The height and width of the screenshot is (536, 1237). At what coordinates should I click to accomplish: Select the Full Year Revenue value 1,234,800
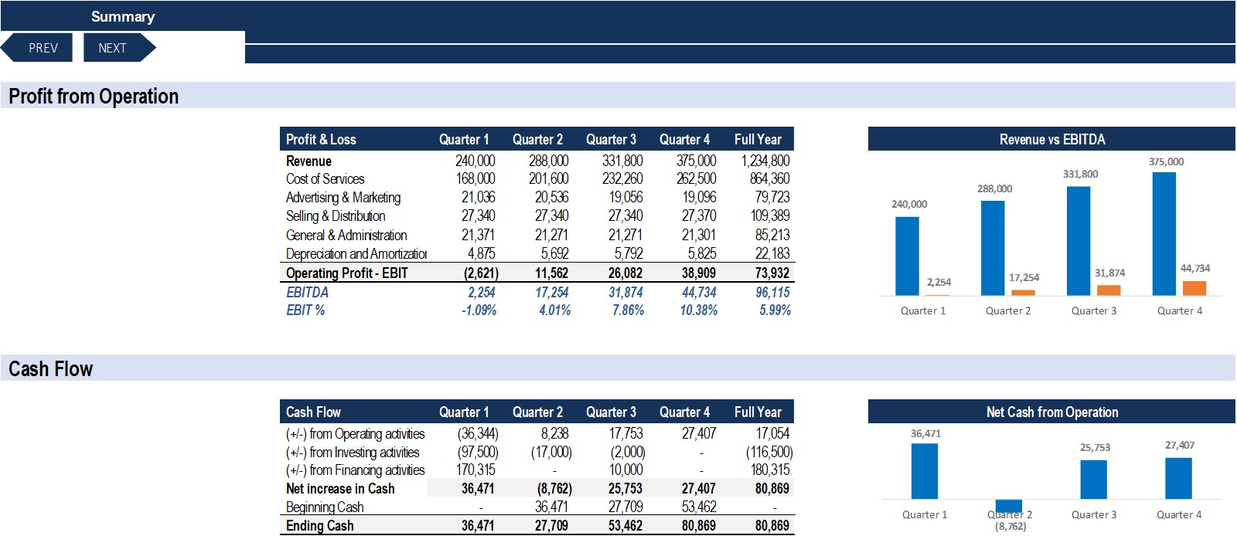coord(765,161)
